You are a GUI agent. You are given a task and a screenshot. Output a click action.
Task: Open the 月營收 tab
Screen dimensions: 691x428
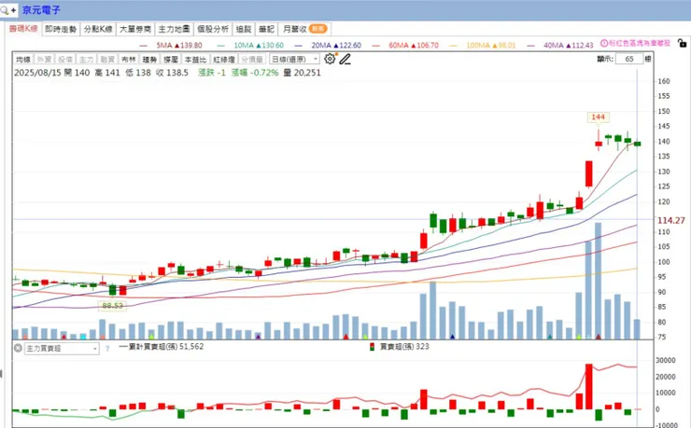click(x=304, y=29)
